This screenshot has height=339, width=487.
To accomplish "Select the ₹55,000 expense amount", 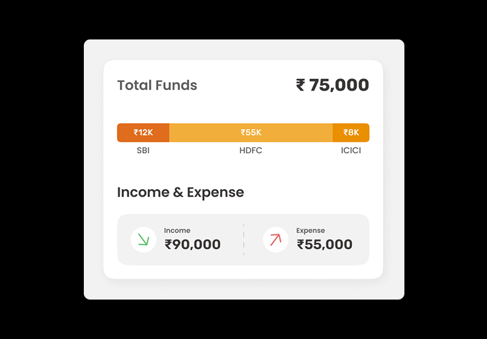I will (325, 245).
